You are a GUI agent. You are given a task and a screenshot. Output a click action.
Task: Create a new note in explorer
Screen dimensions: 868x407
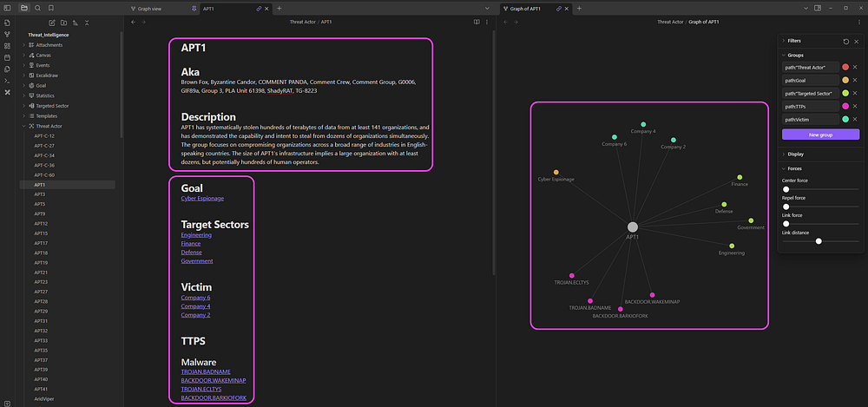52,23
